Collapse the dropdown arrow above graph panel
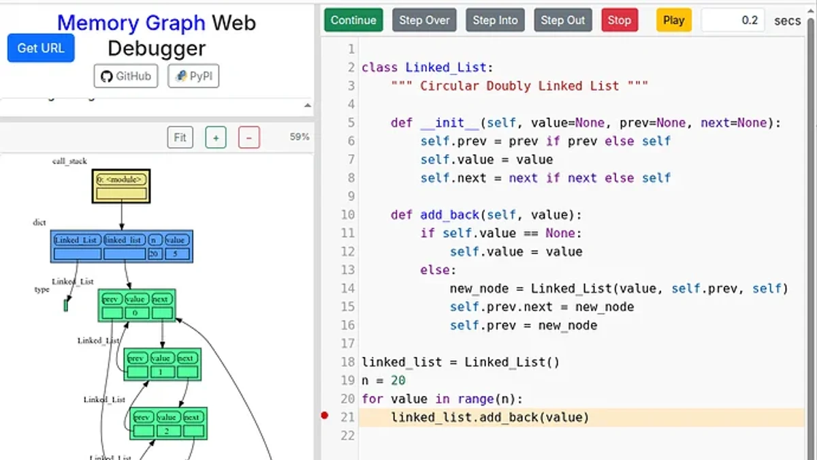Image resolution: width=817 pixels, height=460 pixels. pos(307,106)
